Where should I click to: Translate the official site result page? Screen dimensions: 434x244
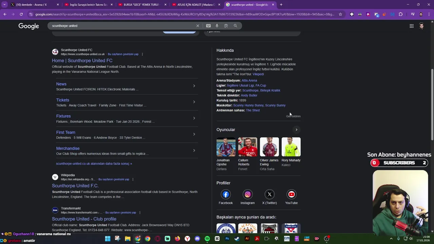pos(123,54)
